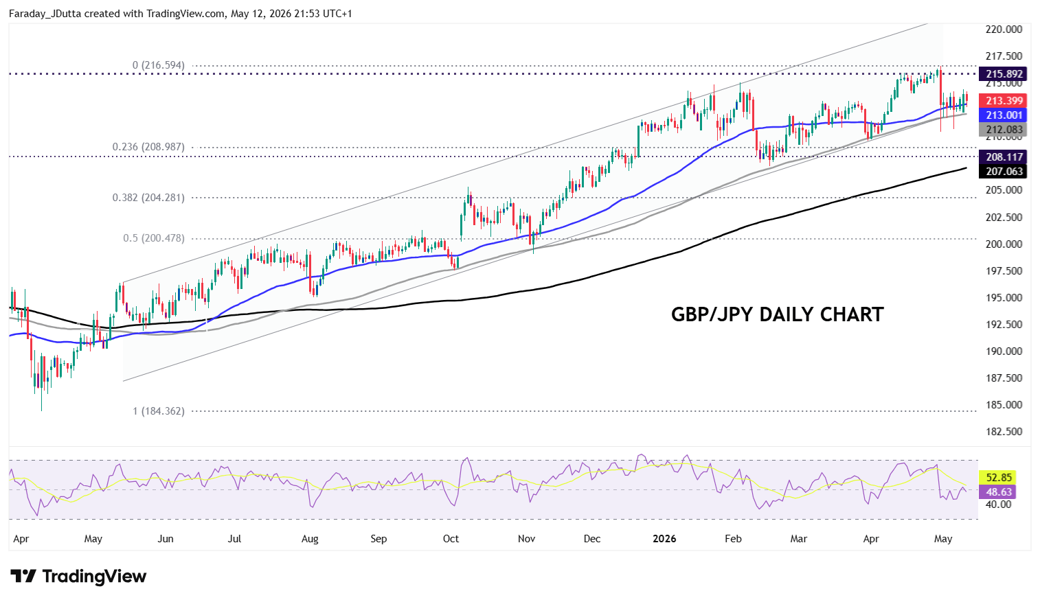
Task: Select the 40.00 RSI scale label
Action: (x=999, y=505)
